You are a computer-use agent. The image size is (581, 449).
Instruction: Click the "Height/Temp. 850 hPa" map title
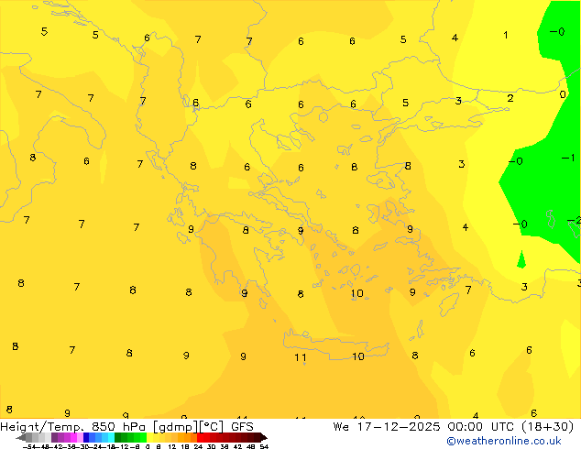pyautogui.click(x=72, y=427)
